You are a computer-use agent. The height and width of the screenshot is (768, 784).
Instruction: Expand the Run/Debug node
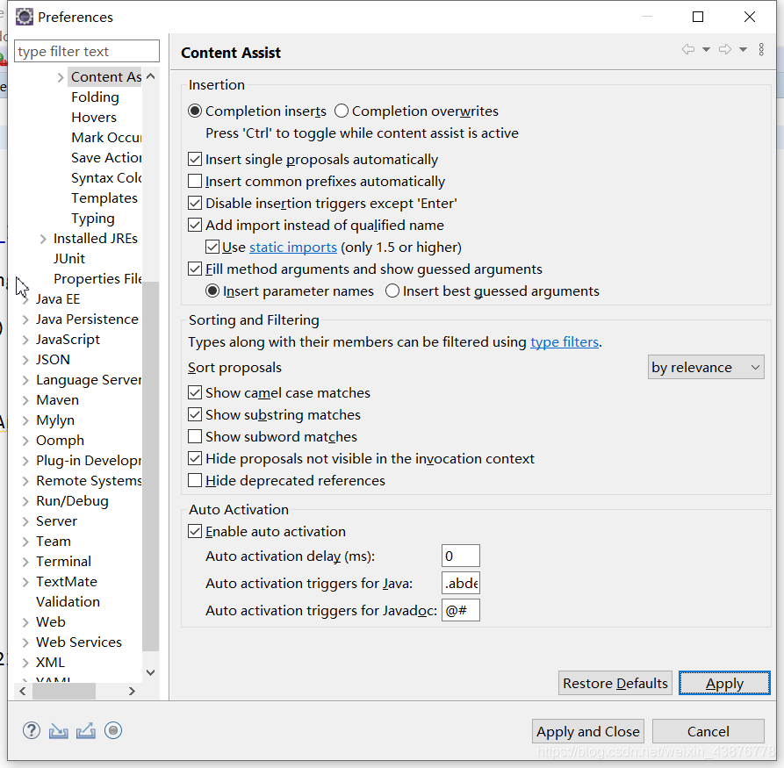pos(25,501)
